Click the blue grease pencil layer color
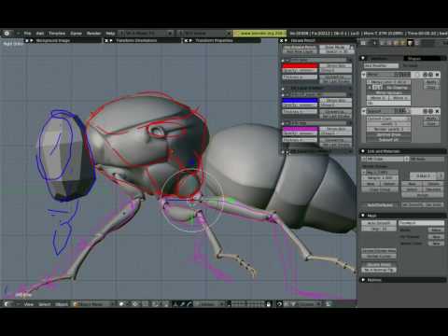 300,101
